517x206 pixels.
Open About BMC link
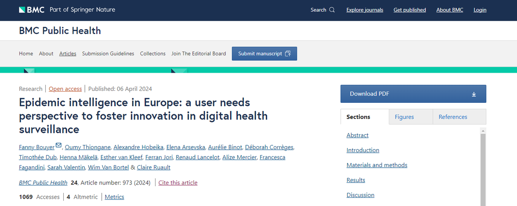(x=450, y=10)
